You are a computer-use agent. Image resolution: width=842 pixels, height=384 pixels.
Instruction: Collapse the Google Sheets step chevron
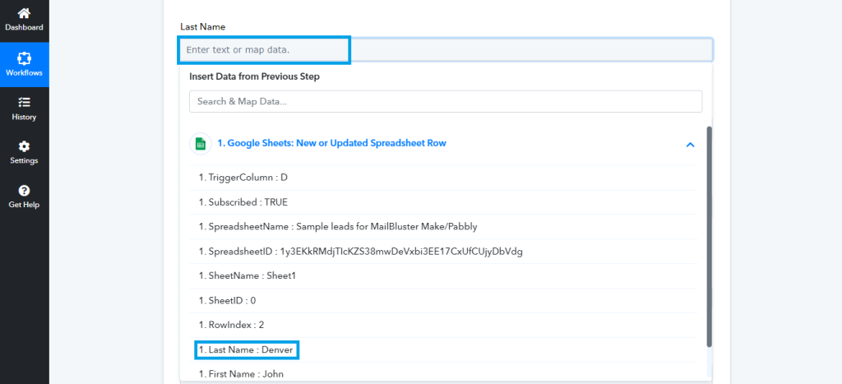pyautogui.click(x=690, y=145)
